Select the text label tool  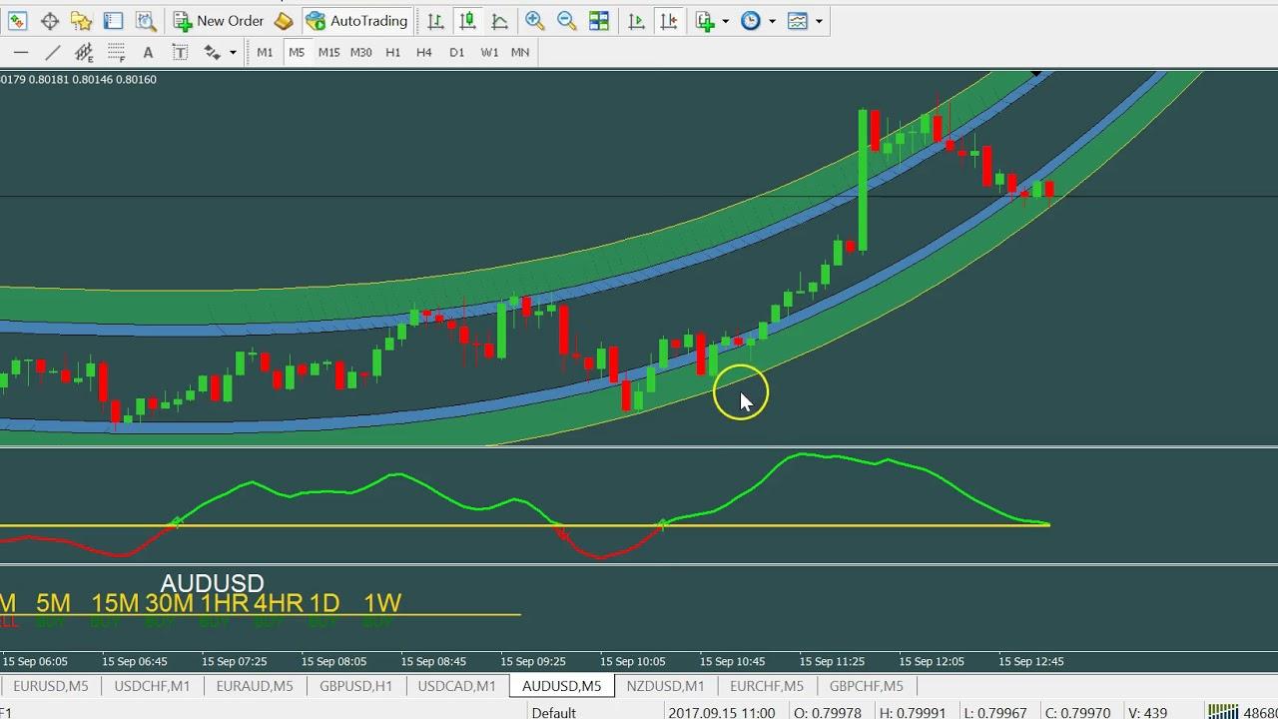(x=180, y=52)
